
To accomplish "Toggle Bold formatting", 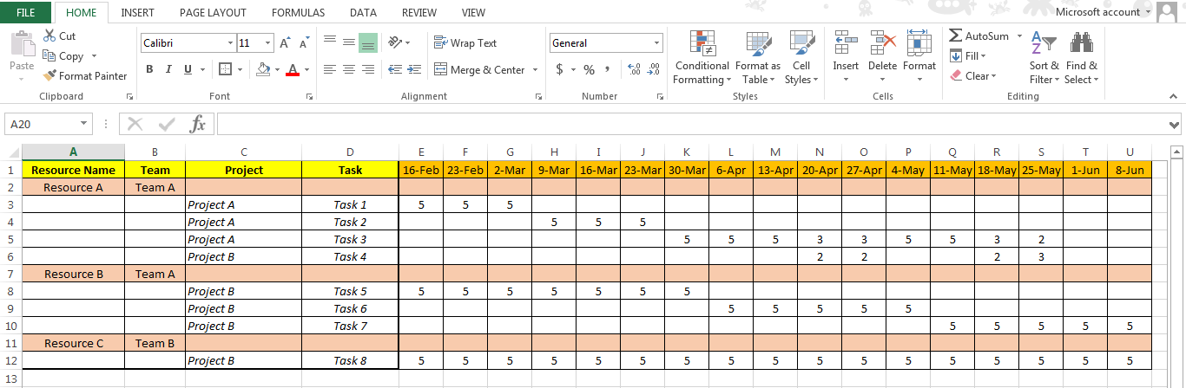I will pyautogui.click(x=149, y=69).
